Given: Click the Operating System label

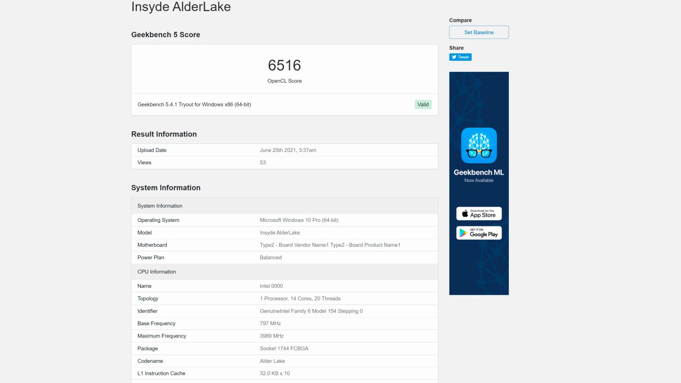Looking at the screenshot, I should point(158,220).
